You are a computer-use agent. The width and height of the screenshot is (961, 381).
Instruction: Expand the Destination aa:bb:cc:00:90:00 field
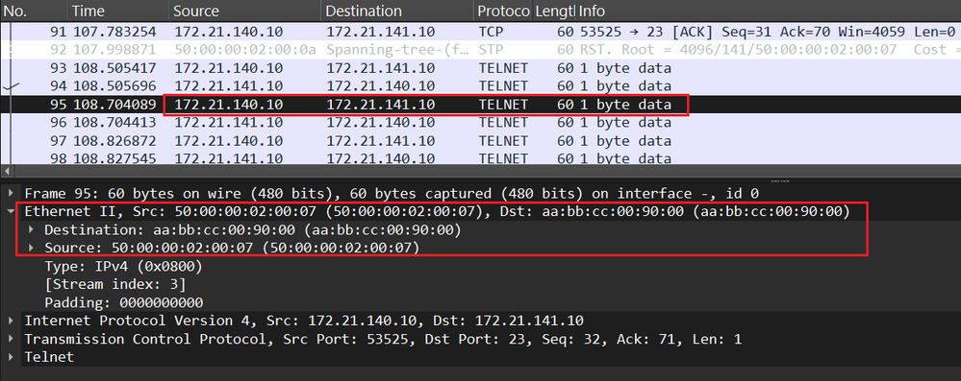(31, 230)
